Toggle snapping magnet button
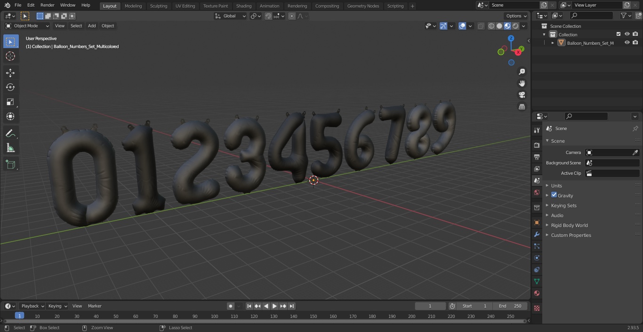This screenshot has height=332, width=643. tap(268, 16)
